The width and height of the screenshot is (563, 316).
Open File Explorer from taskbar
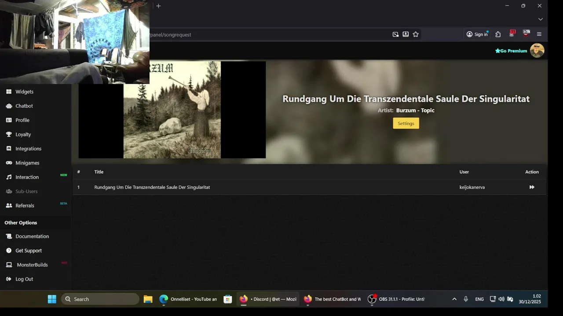(148, 299)
